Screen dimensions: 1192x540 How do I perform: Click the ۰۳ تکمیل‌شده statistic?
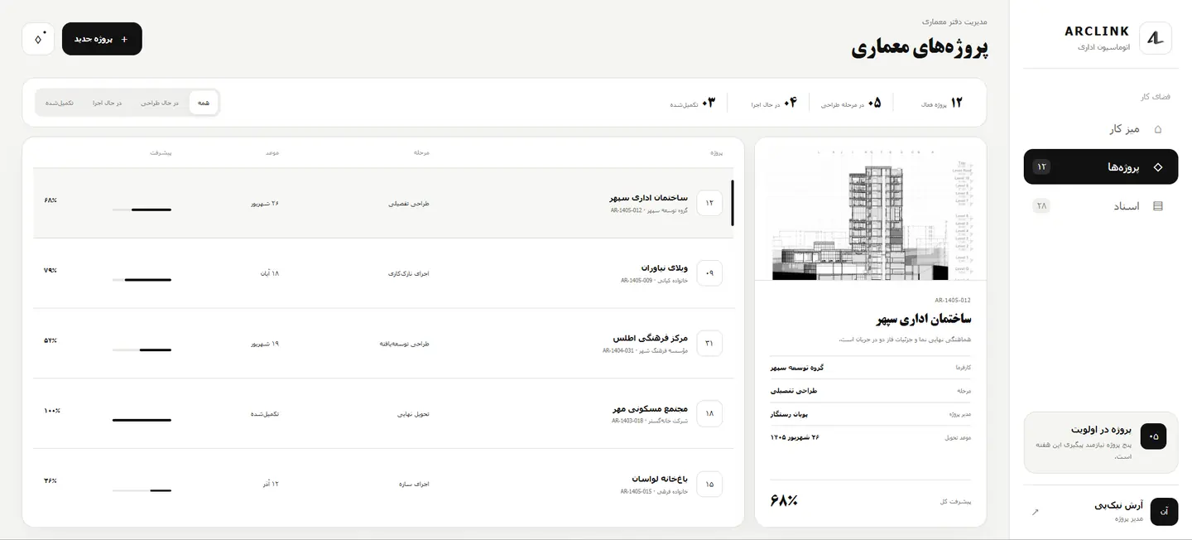pyautogui.click(x=693, y=103)
